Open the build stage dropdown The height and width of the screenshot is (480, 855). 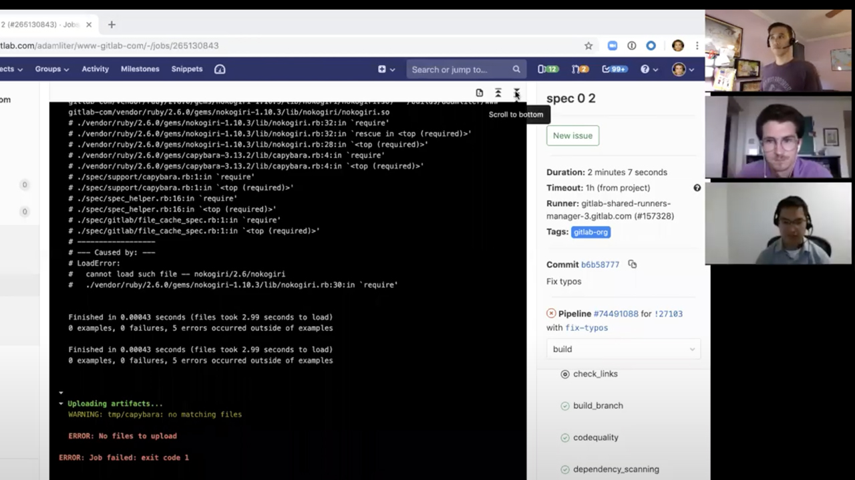(623, 349)
